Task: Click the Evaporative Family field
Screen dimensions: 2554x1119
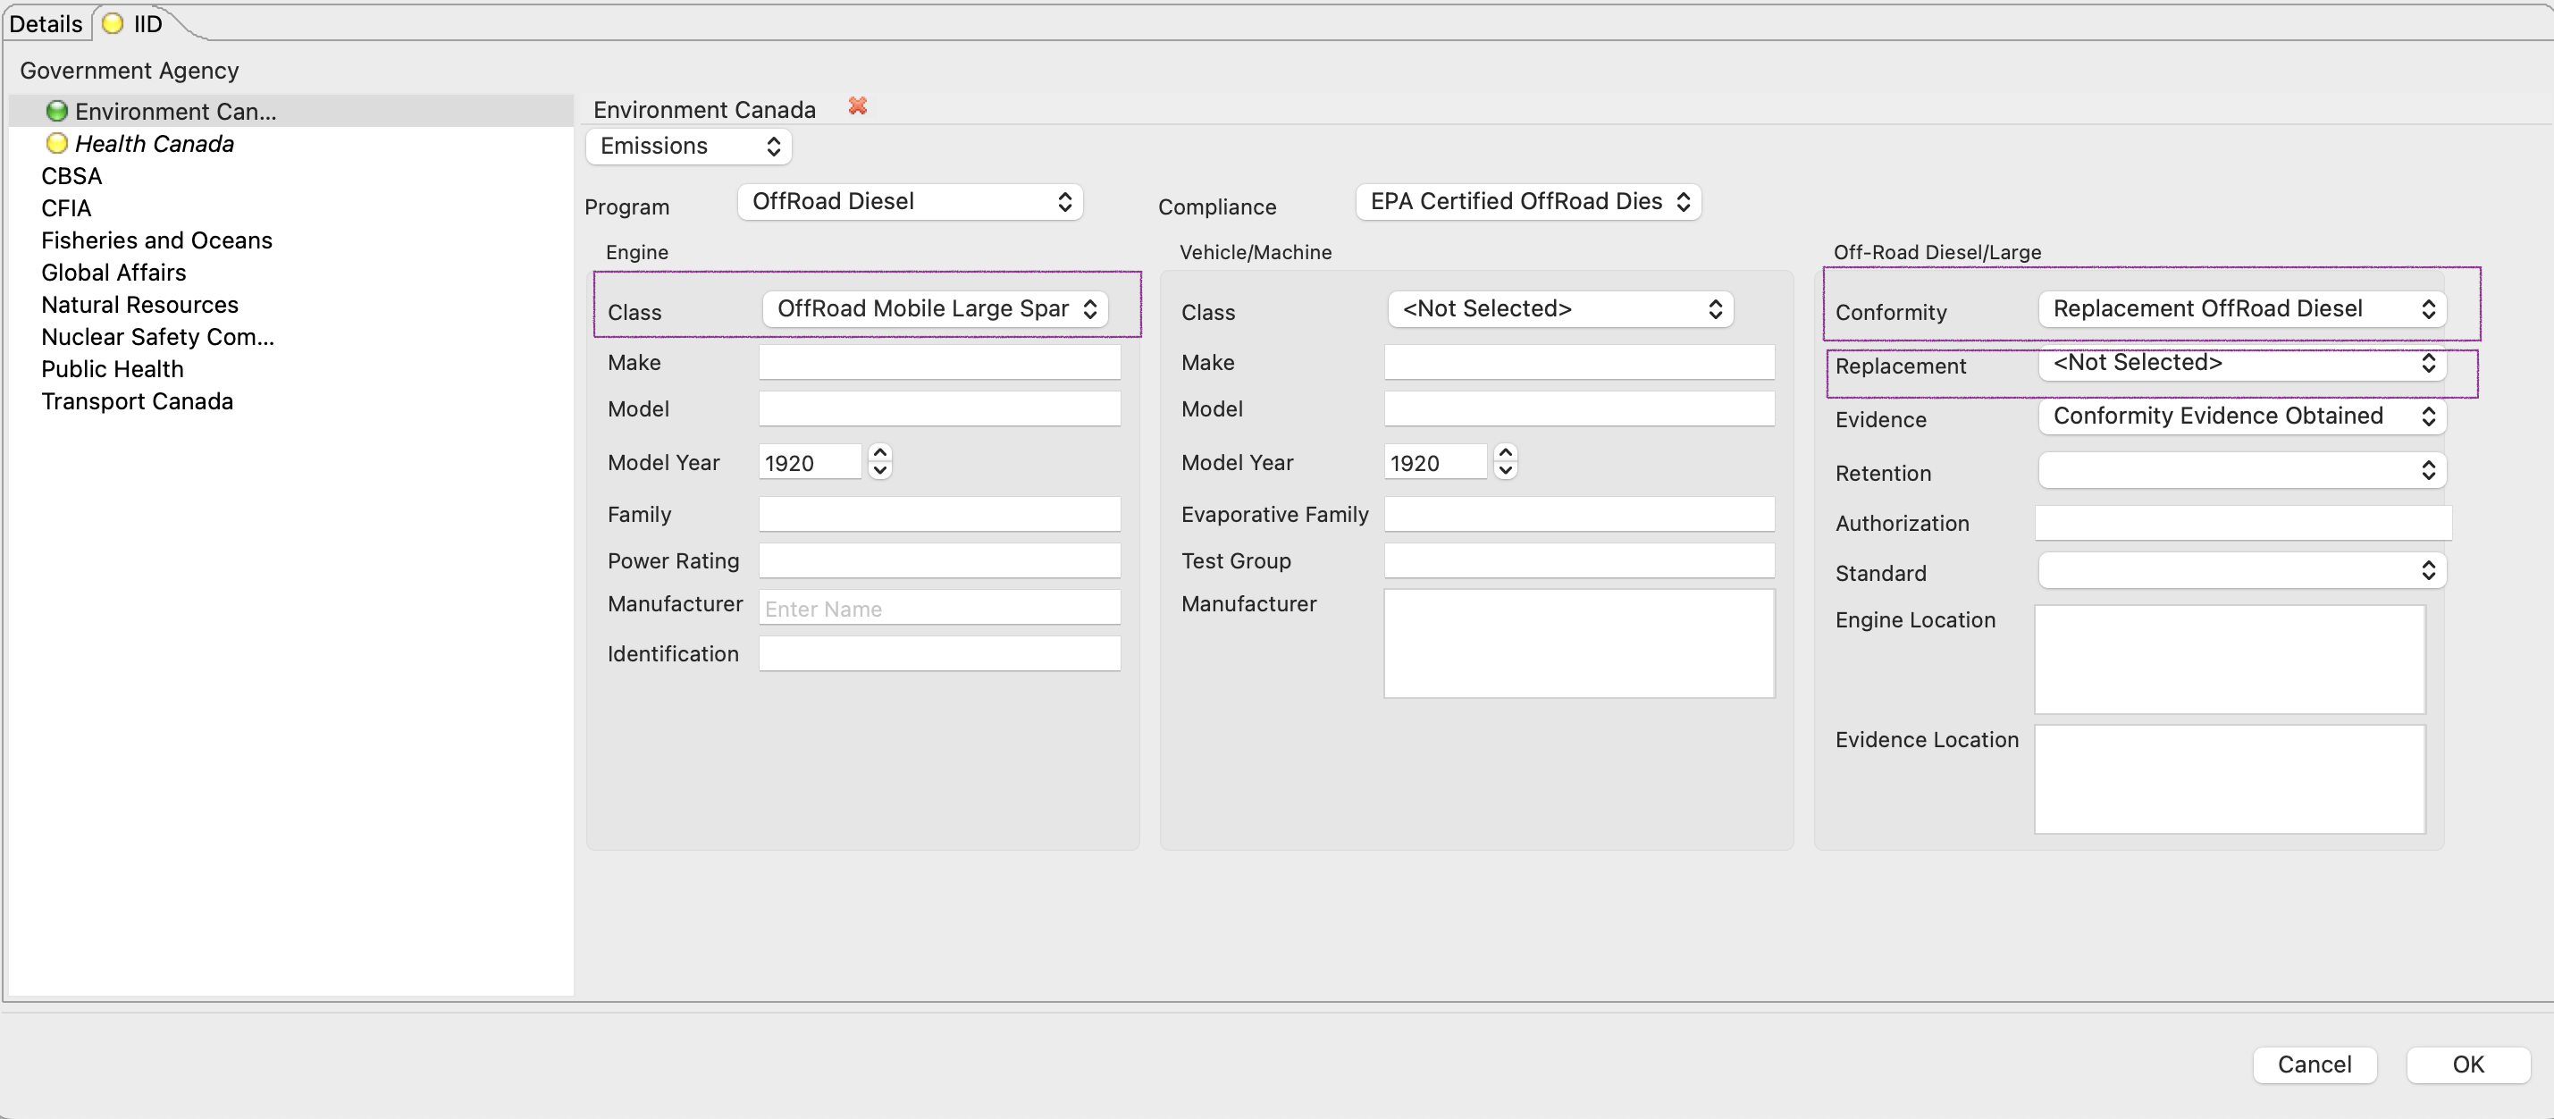Action: [1579, 514]
